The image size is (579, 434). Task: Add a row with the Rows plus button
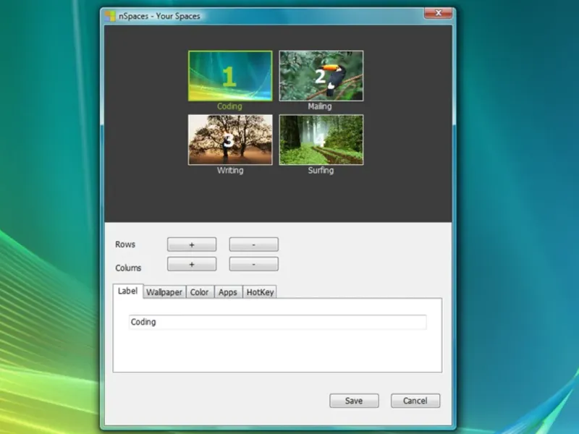[192, 244]
